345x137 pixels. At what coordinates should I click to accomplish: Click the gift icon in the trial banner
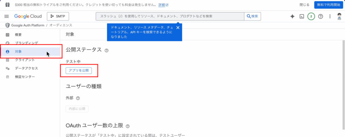coord(7,5)
